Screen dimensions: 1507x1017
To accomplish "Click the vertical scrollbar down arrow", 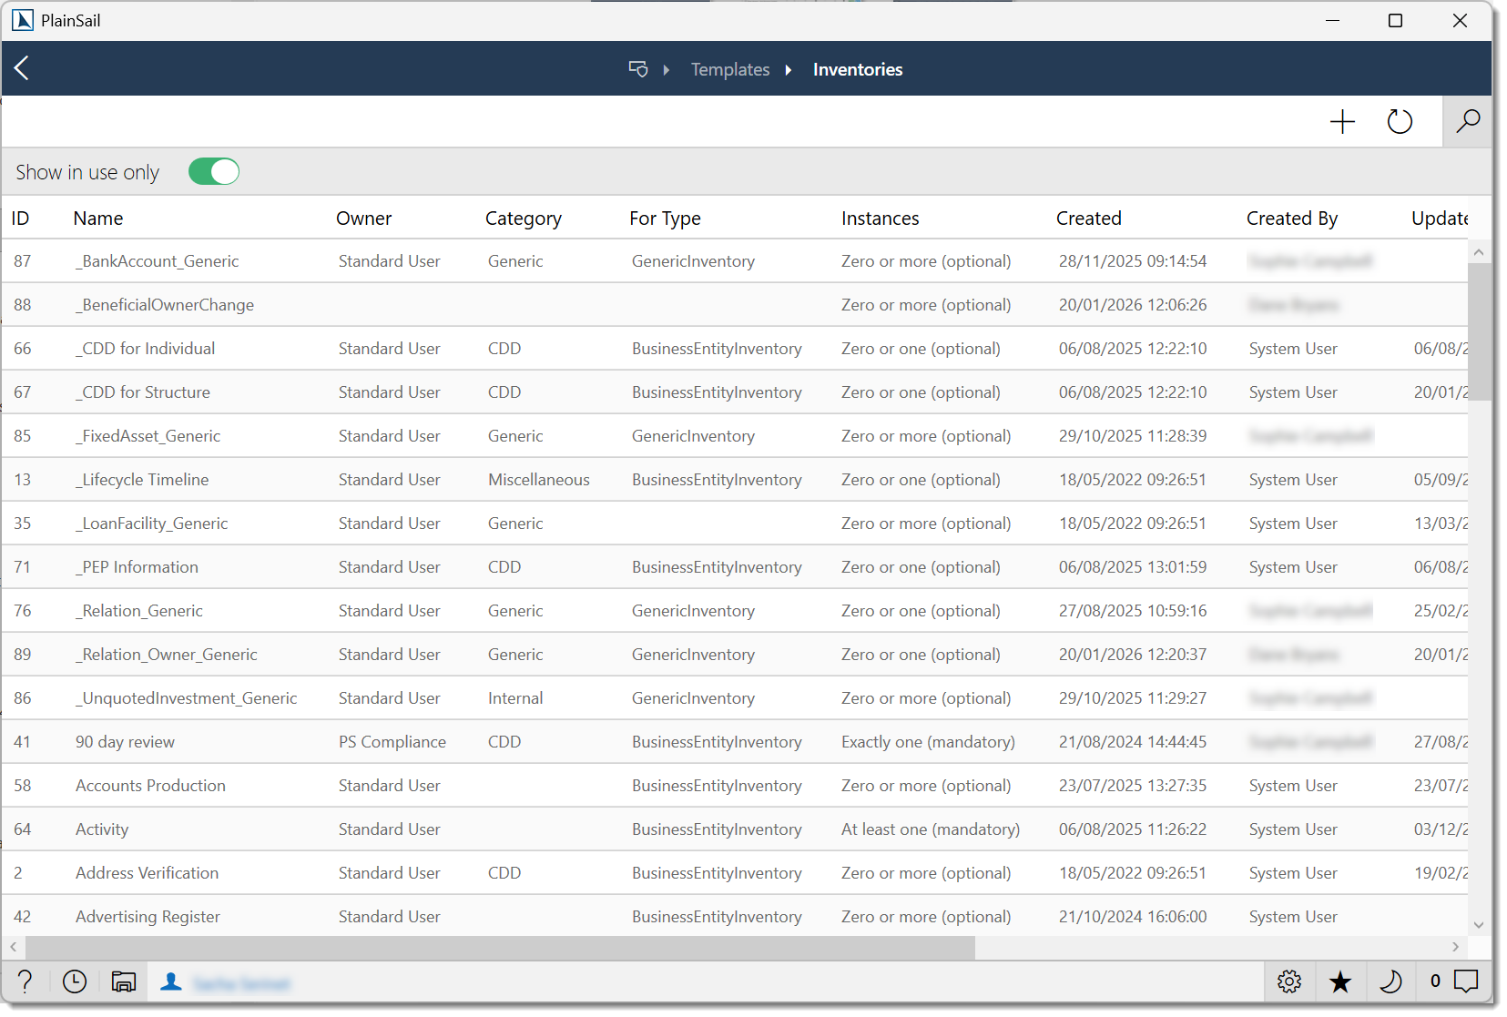I will coord(1479,925).
